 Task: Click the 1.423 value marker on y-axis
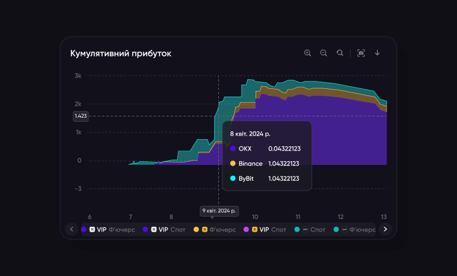point(80,116)
